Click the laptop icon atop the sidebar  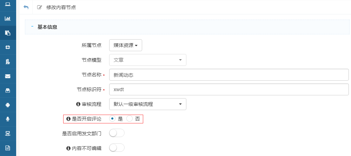[x=7, y=4]
